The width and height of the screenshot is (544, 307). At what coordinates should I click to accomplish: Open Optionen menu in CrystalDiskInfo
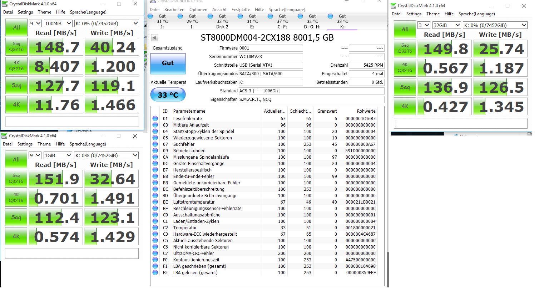click(x=198, y=10)
